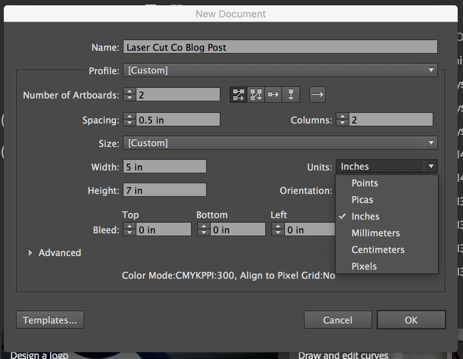Viewport: 463px width, 359px height.
Task: Decrease Bottom bleed with the stepper down arrow
Action: tap(204, 233)
